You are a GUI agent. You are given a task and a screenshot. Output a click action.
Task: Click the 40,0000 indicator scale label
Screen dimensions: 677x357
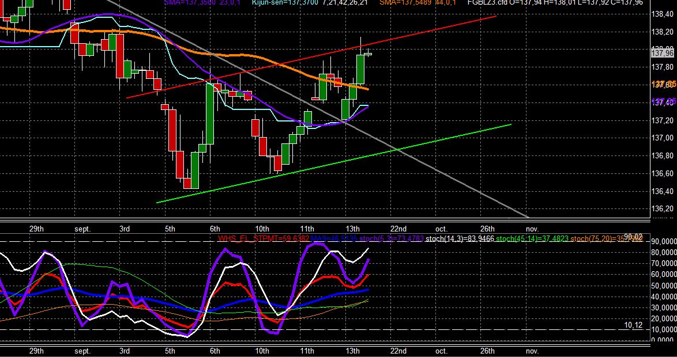pyautogui.click(x=664, y=297)
